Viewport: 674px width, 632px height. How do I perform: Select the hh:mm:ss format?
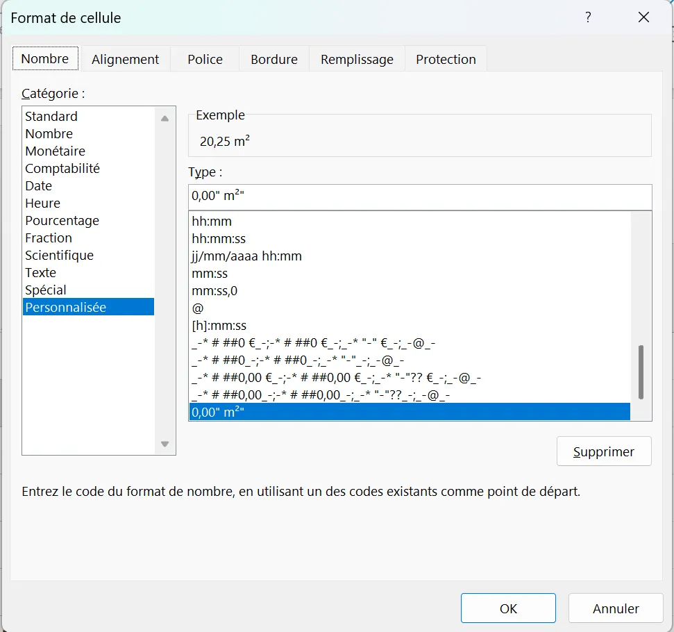[x=410, y=239]
